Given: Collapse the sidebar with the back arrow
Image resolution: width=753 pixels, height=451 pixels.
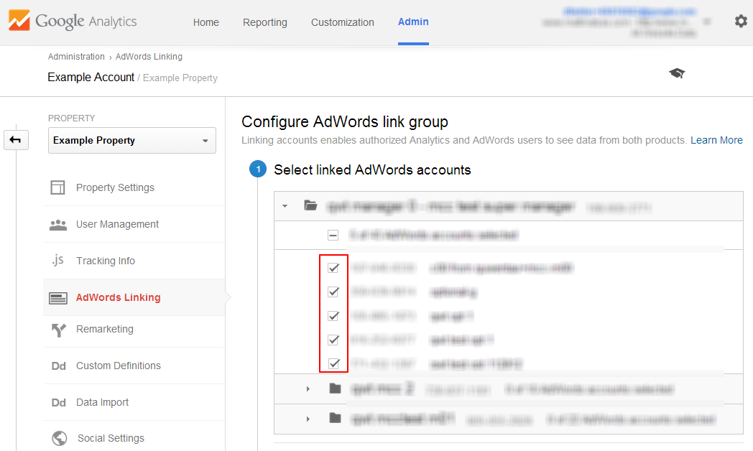Looking at the screenshot, I should 16,140.
